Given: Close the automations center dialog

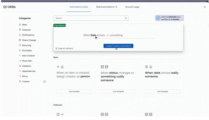Looking at the screenshot, I should [x=205, y=7].
